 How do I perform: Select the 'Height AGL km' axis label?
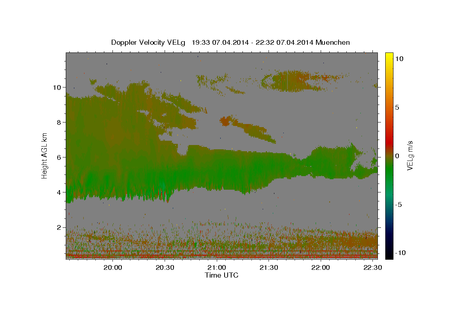point(45,155)
